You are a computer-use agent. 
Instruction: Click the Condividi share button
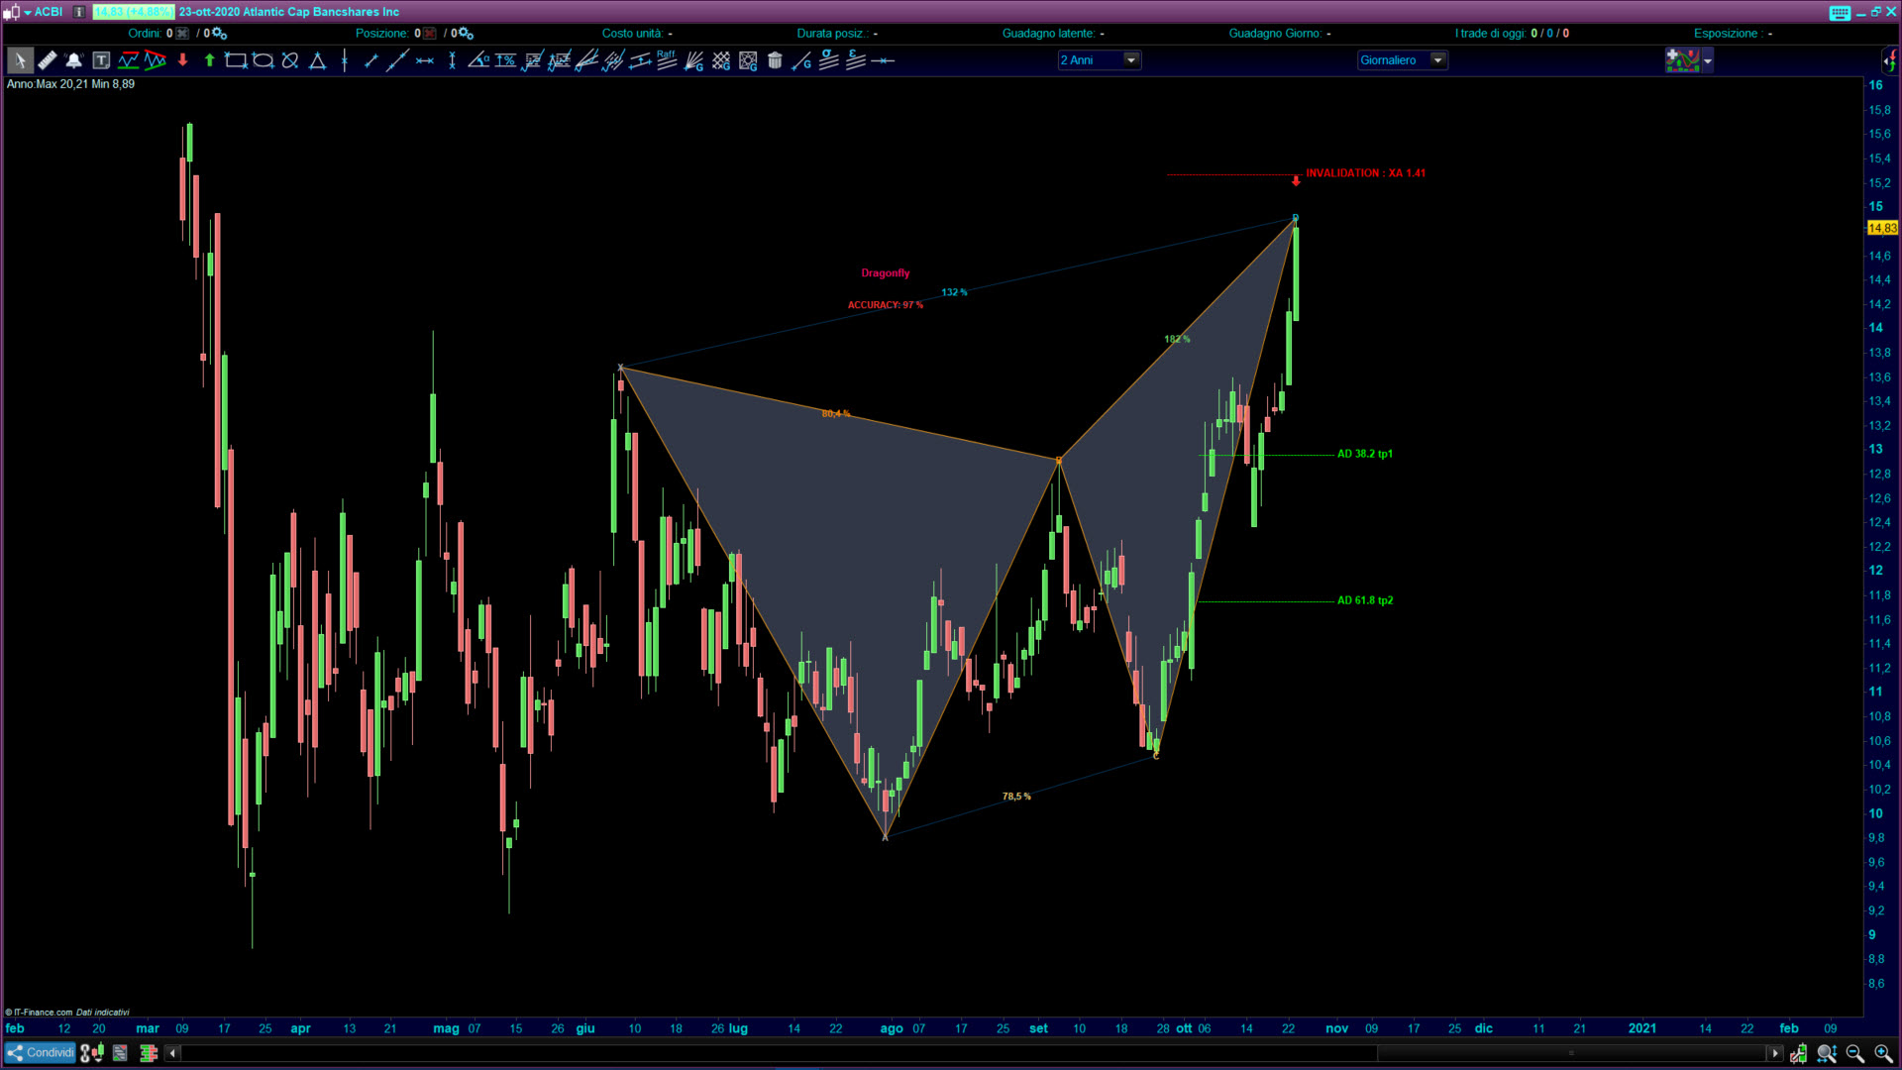[x=40, y=1053]
